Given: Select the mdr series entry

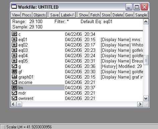Looking at the screenshot, I should point(38,93).
